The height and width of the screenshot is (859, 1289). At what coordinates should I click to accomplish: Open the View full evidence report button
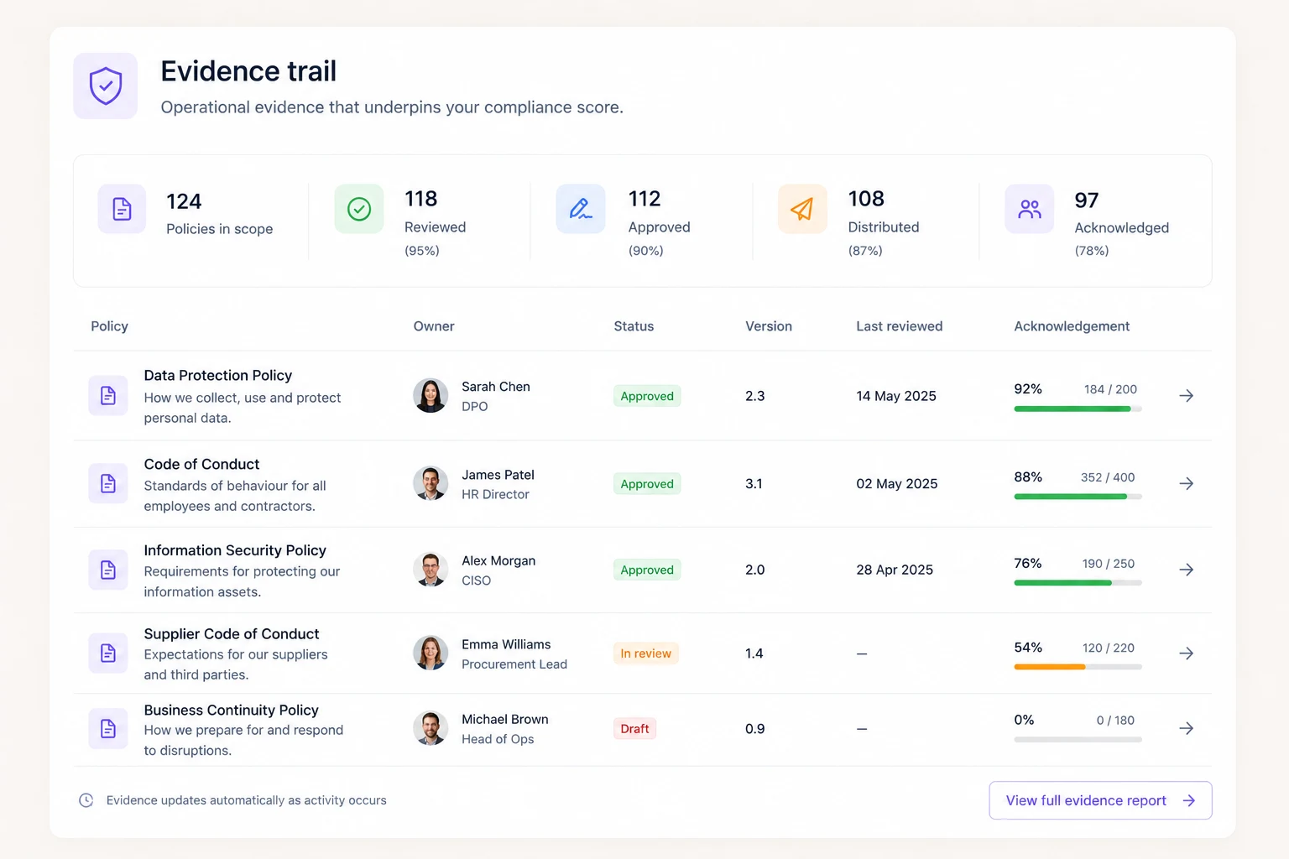(1100, 800)
